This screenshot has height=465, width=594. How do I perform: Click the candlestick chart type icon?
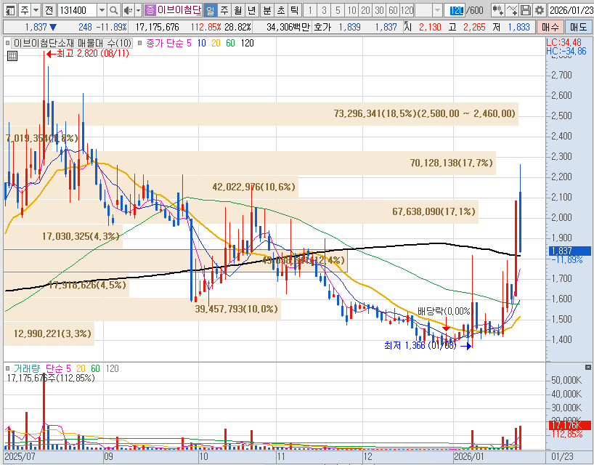point(497,10)
